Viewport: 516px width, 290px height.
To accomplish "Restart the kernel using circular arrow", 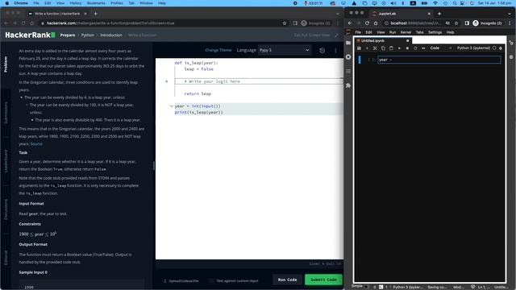I will pyautogui.click(x=415, y=48).
